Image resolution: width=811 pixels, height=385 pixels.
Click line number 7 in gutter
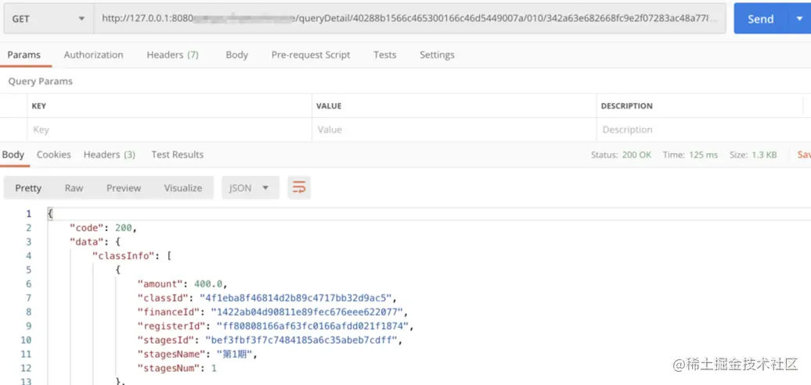(x=28, y=298)
